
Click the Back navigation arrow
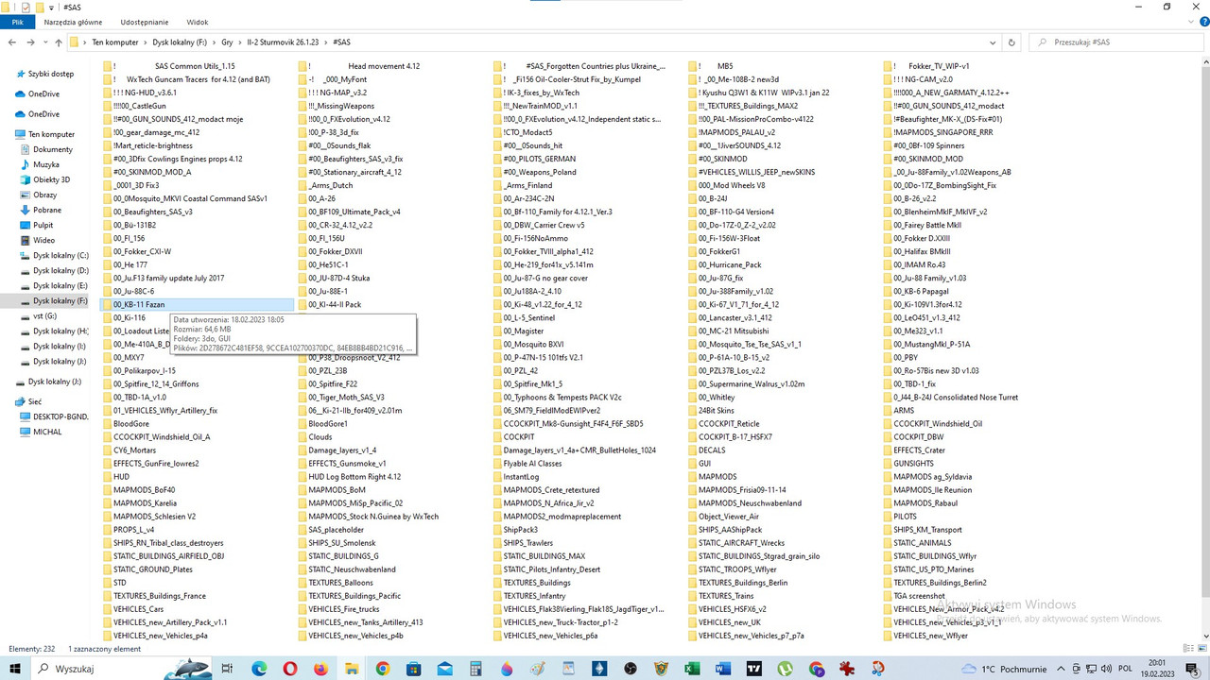click(x=12, y=42)
